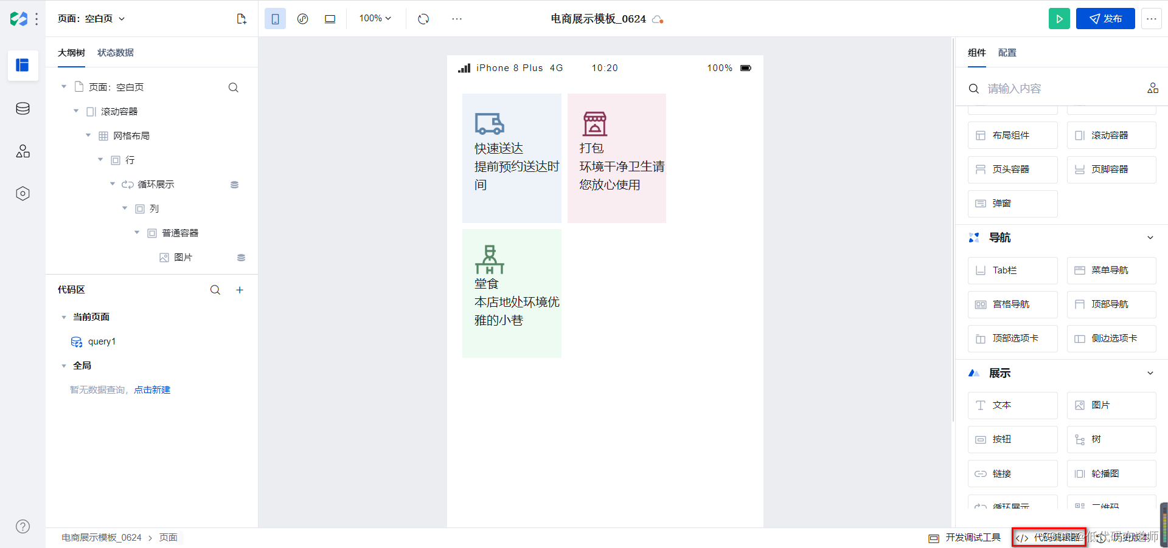
Task: Open the page layout sidebar icon
Action: 23,65
